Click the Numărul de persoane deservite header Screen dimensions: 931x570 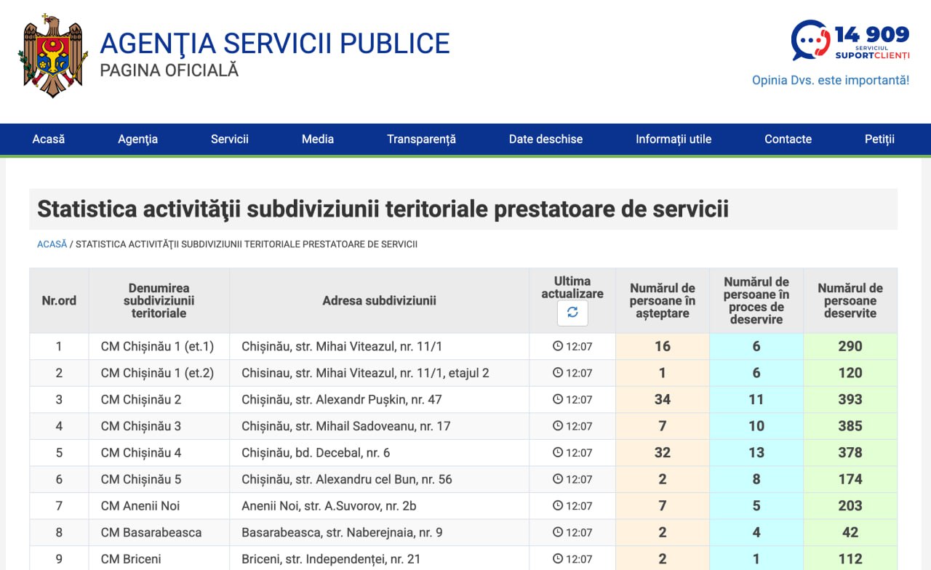(850, 300)
